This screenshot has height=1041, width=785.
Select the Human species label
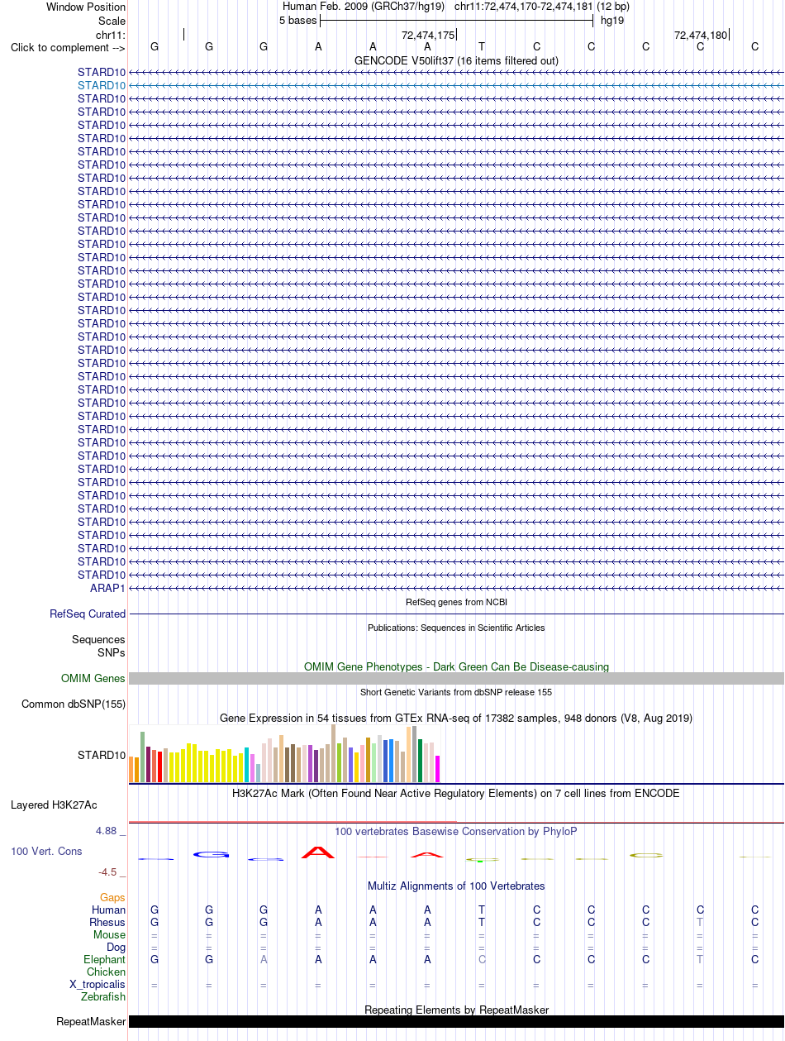pos(109,910)
